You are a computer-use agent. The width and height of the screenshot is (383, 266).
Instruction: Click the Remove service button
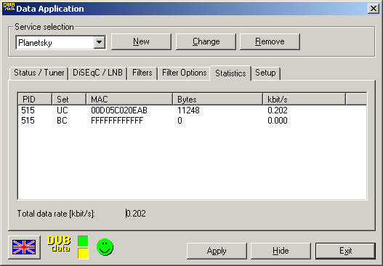pos(270,41)
